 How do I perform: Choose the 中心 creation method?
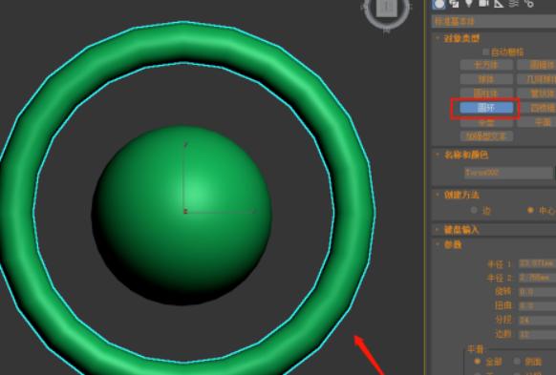530,210
